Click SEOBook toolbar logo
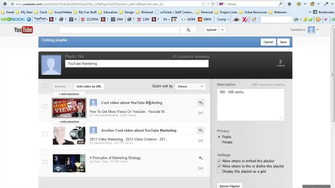This screenshot has width=335, height=188. click(13, 19)
